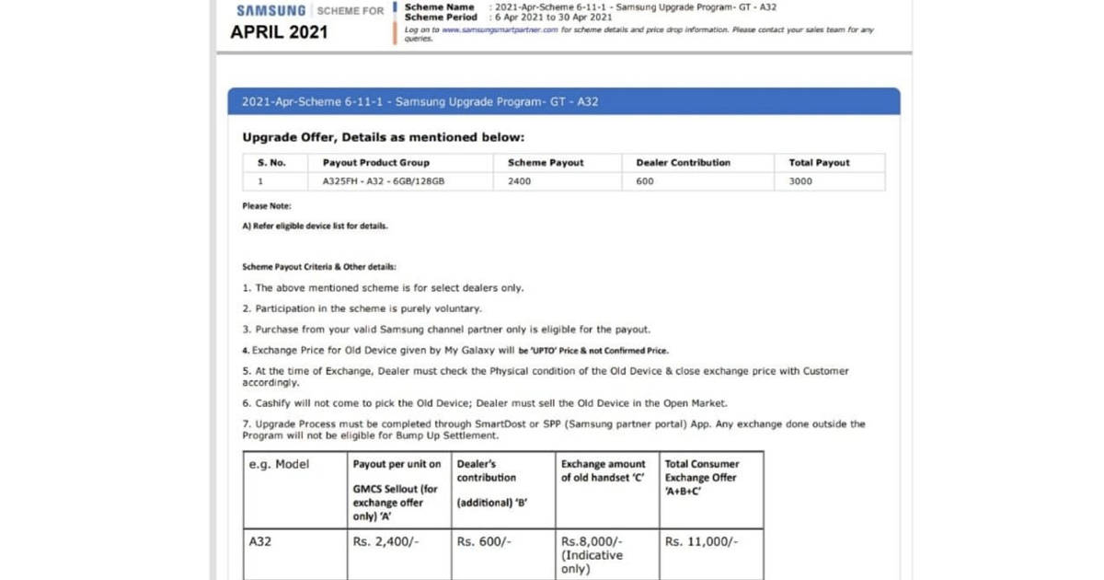The height and width of the screenshot is (580, 1104).
Task: Select the APRIL 2021 heading
Action: 279,32
